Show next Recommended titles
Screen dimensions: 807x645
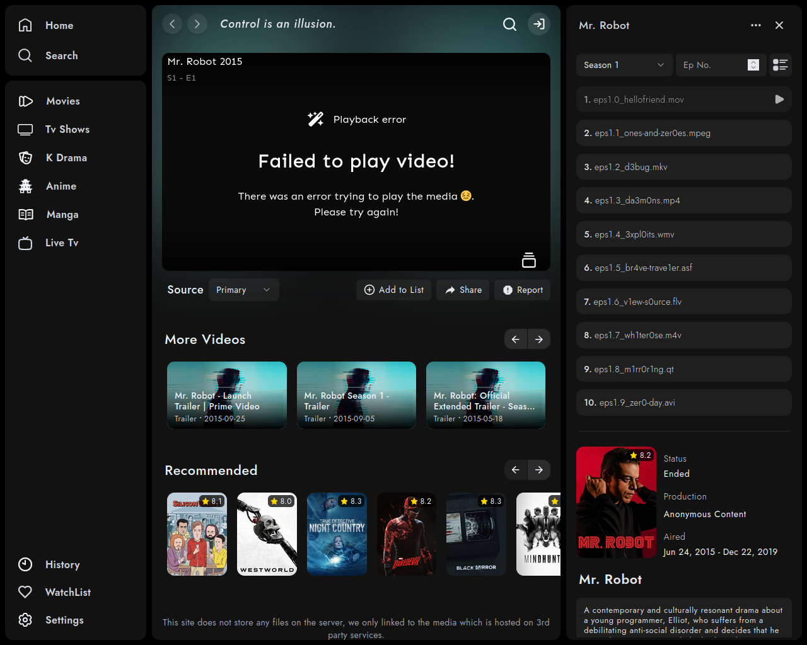(x=539, y=470)
